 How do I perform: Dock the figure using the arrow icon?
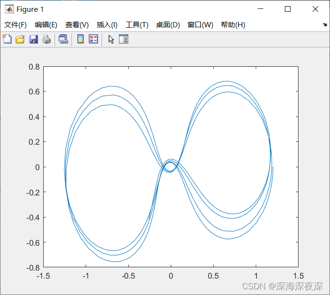coord(325,25)
